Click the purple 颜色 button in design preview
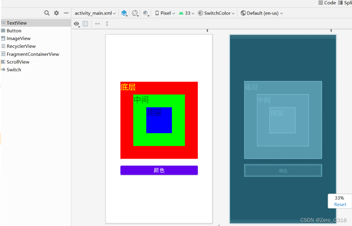Image resolution: width=352 pixels, height=226 pixels. coord(159,170)
